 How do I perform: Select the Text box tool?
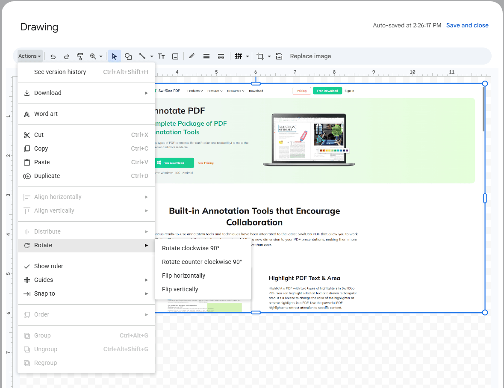click(161, 56)
